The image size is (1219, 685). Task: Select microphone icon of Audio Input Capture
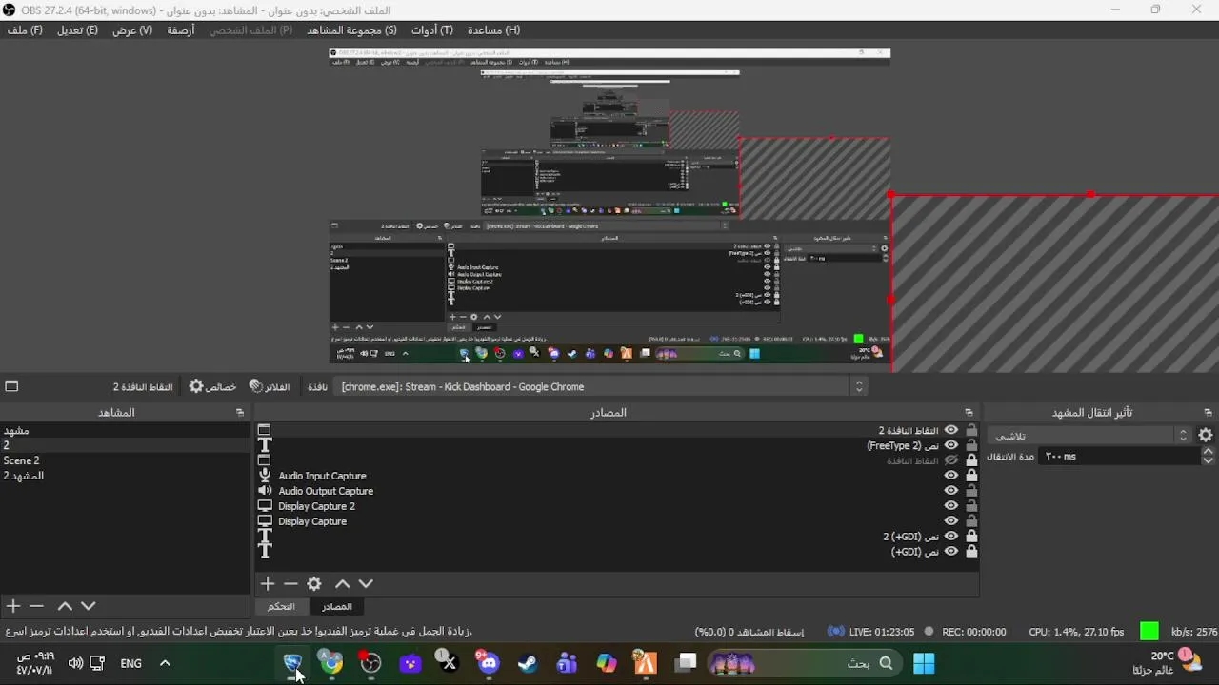click(x=265, y=476)
